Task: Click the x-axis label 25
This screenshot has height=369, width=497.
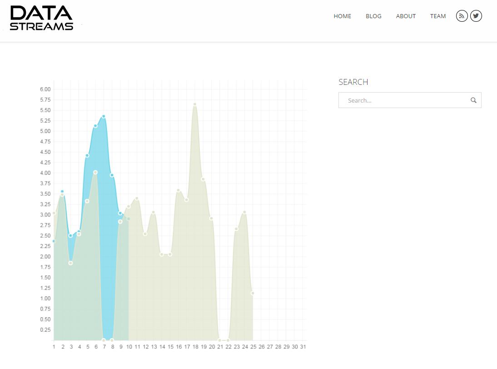Action: pyautogui.click(x=253, y=347)
